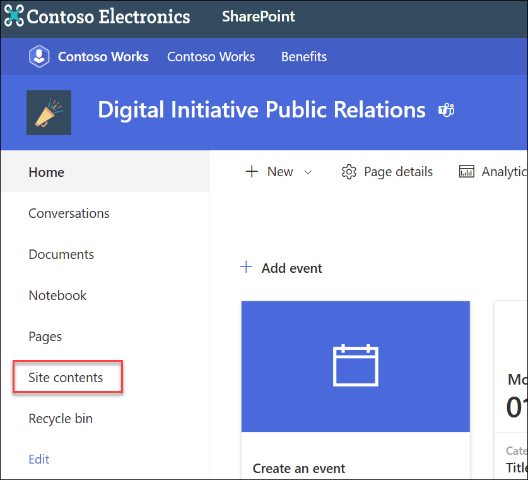Open the site in Microsoft Teams icon
528x480 pixels.
[x=446, y=110]
